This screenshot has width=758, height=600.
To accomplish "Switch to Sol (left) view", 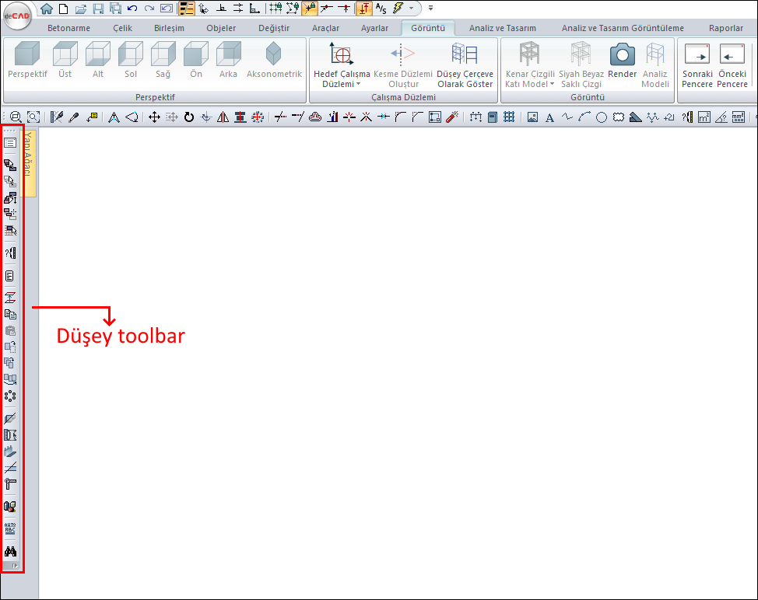I will 131,60.
